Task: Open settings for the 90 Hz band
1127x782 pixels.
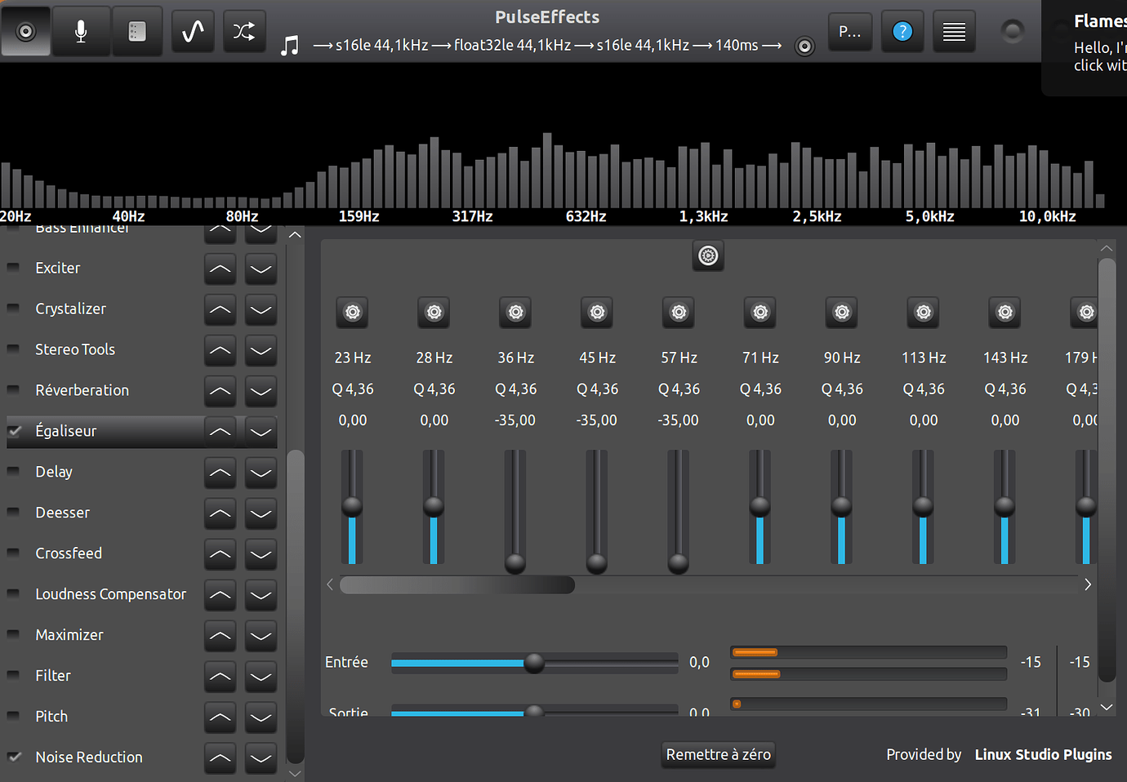Action: click(x=842, y=312)
